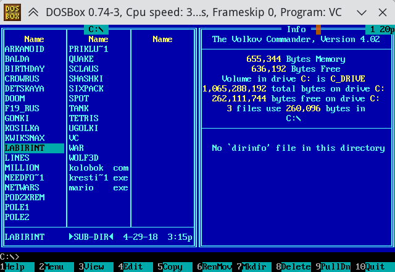Click the DOSBox application icon in title bar
The height and width of the screenshot is (272, 395).
coord(12,12)
